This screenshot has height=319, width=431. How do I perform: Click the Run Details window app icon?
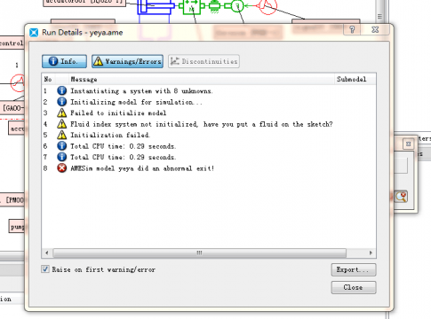tap(34, 33)
